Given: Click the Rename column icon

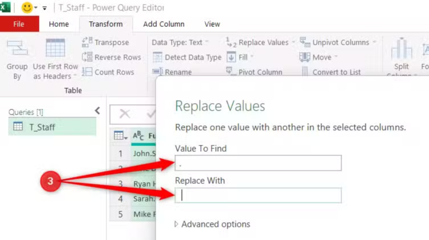Looking at the screenshot, I should [157, 72].
